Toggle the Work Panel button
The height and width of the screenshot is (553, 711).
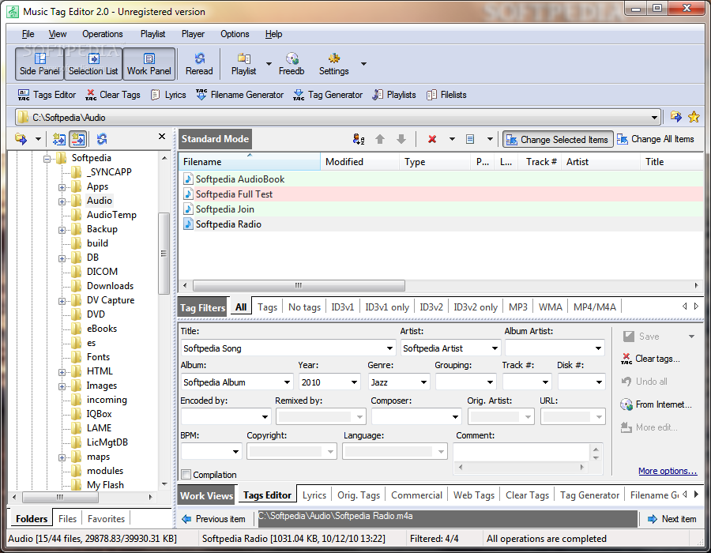click(149, 64)
